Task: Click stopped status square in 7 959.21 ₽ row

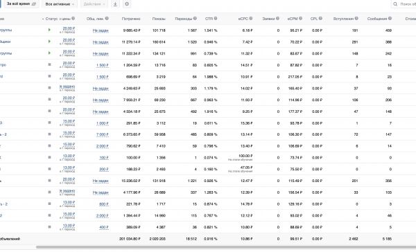Action: (x=49, y=100)
